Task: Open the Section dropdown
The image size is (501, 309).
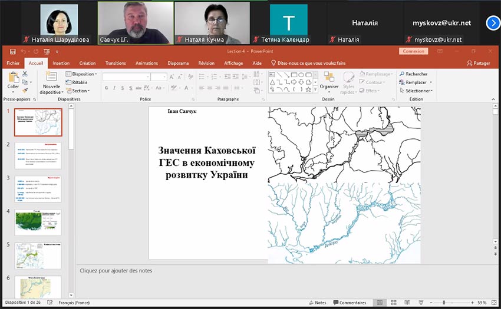Action: pyautogui.click(x=79, y=91)
